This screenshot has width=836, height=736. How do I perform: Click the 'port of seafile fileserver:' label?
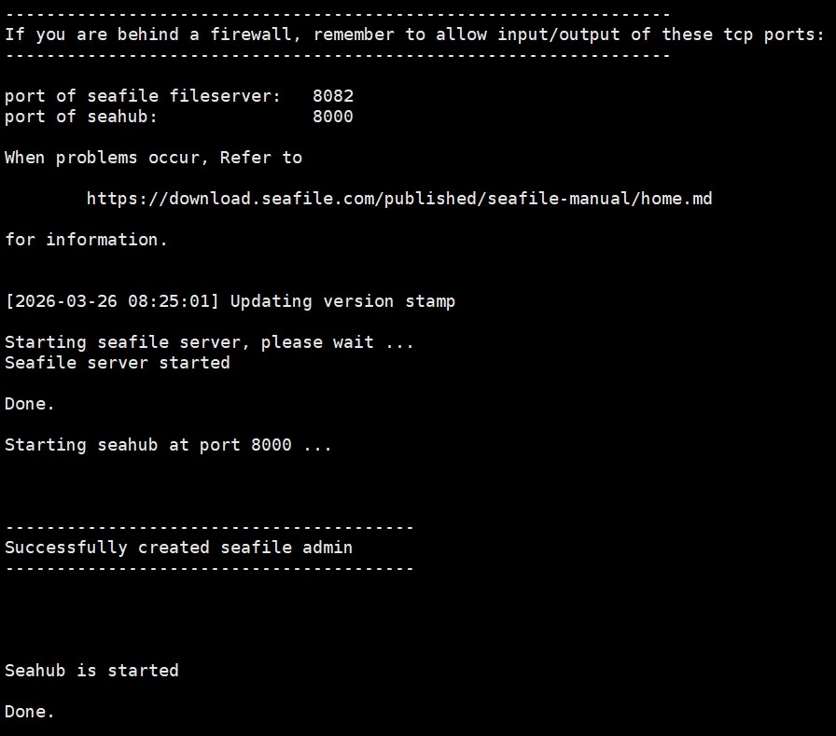142,96
